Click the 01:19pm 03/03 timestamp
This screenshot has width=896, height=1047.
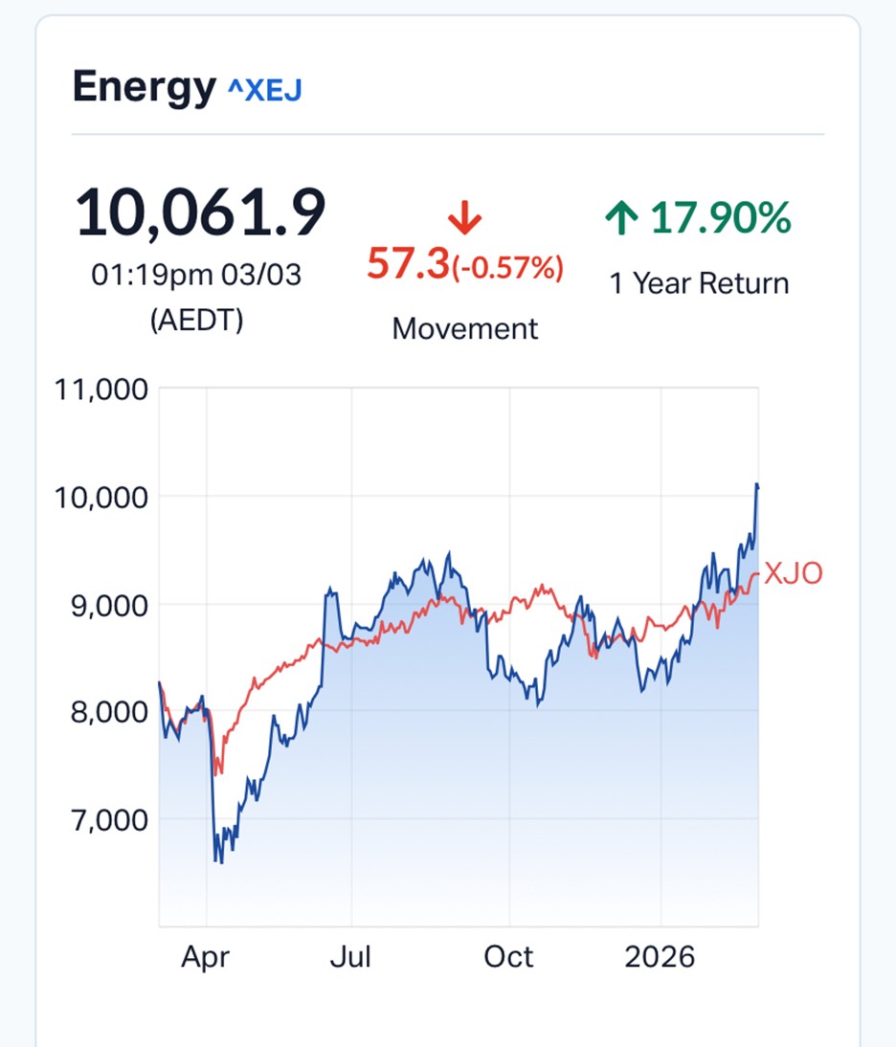(196, 276)
